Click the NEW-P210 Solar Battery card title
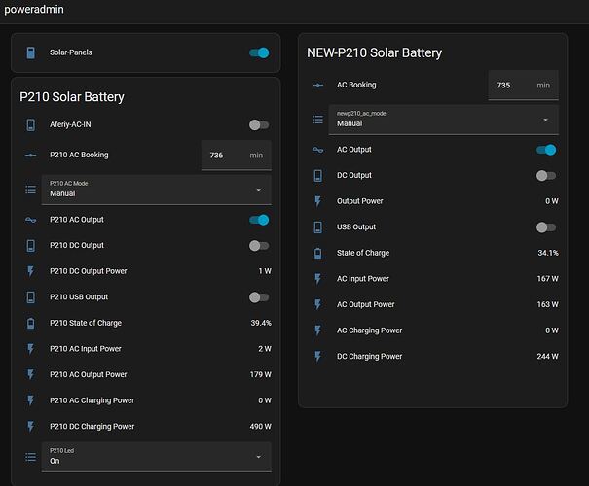 pyautogui.click(x=374, y=52)
